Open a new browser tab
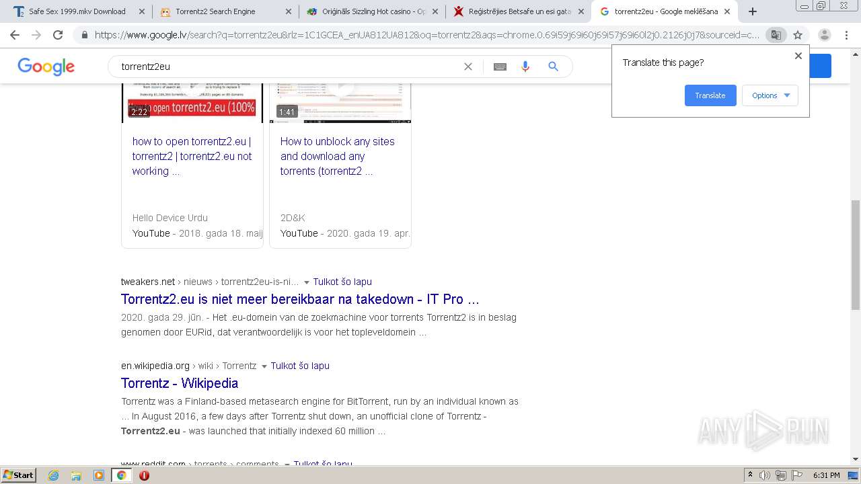 pyautogui.click(x=753, y=11)
